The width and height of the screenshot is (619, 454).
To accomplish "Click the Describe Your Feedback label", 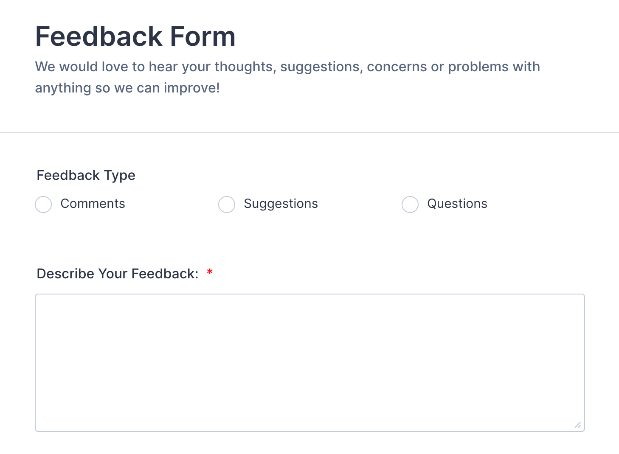I will click(118, 274).
